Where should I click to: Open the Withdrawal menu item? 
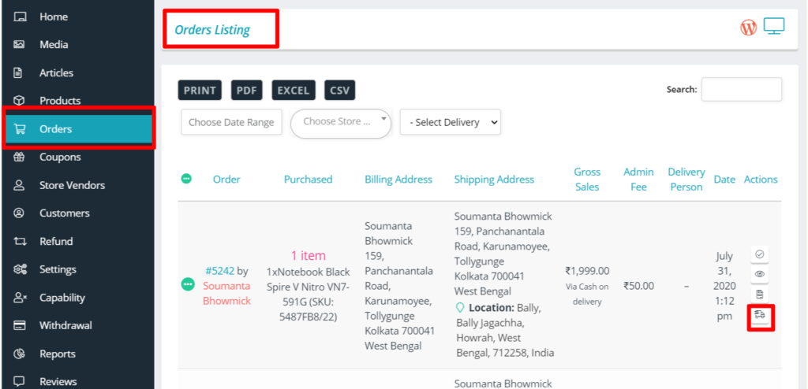click(65, 325)
